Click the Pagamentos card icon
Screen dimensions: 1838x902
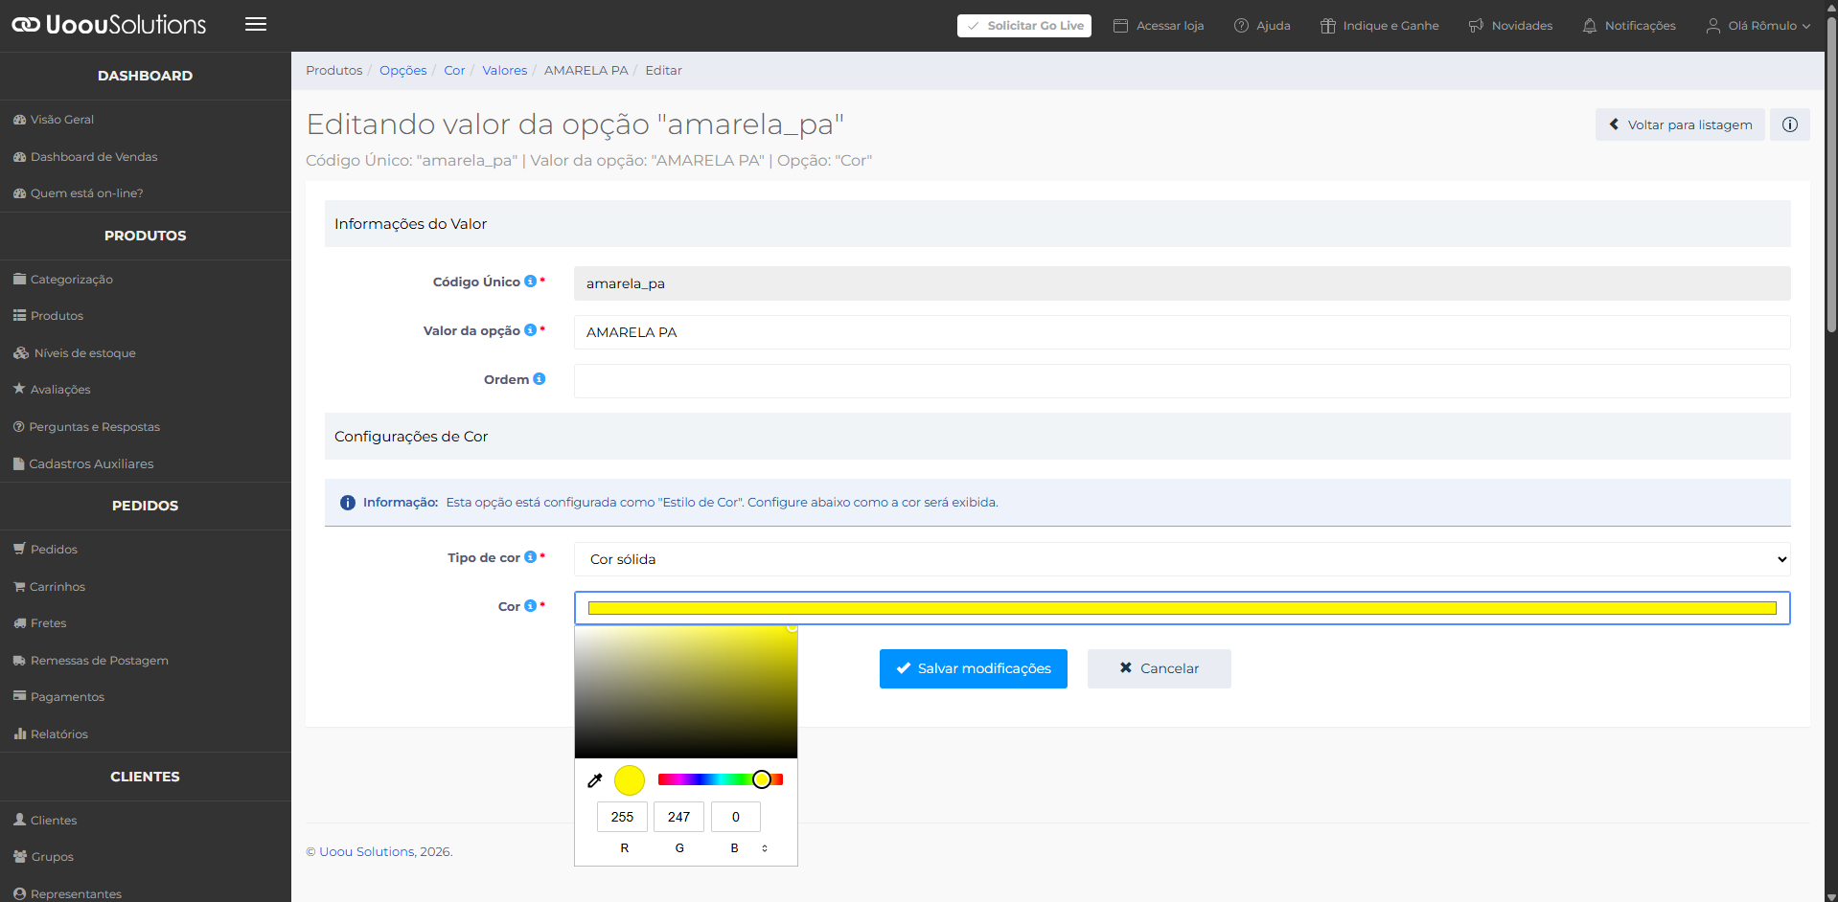point(19,696)
